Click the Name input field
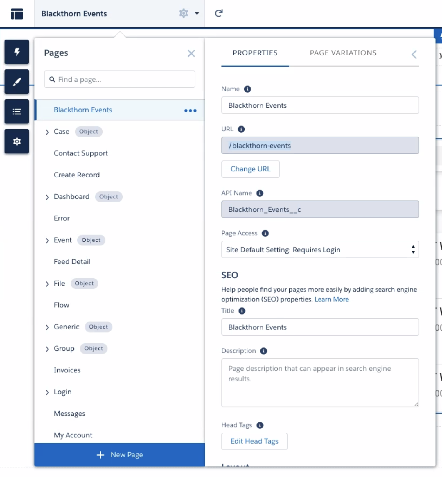The width and height of the screenshot is (442, 477). [320, 105]
